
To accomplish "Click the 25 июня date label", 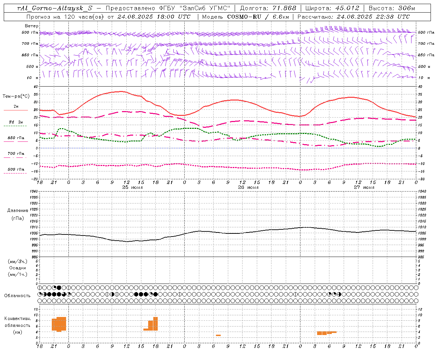I will [132, 187].
